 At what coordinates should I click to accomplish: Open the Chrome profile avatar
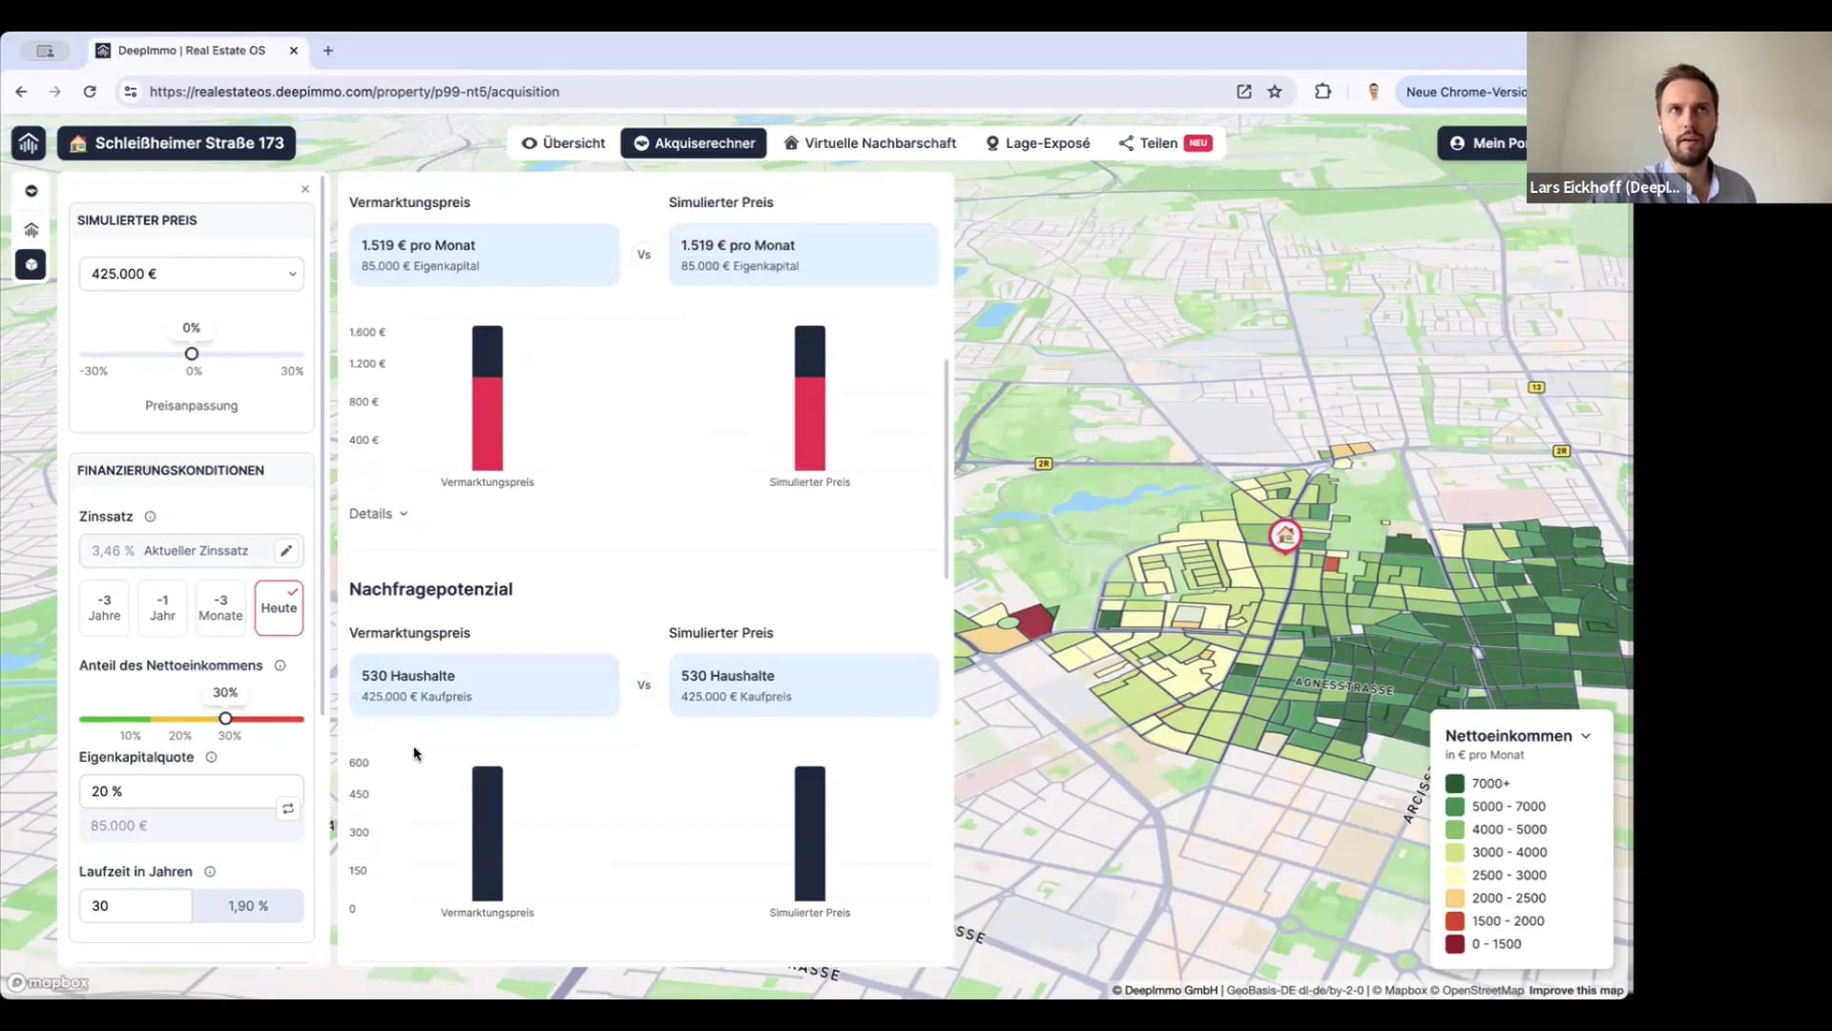point(1374,92)
